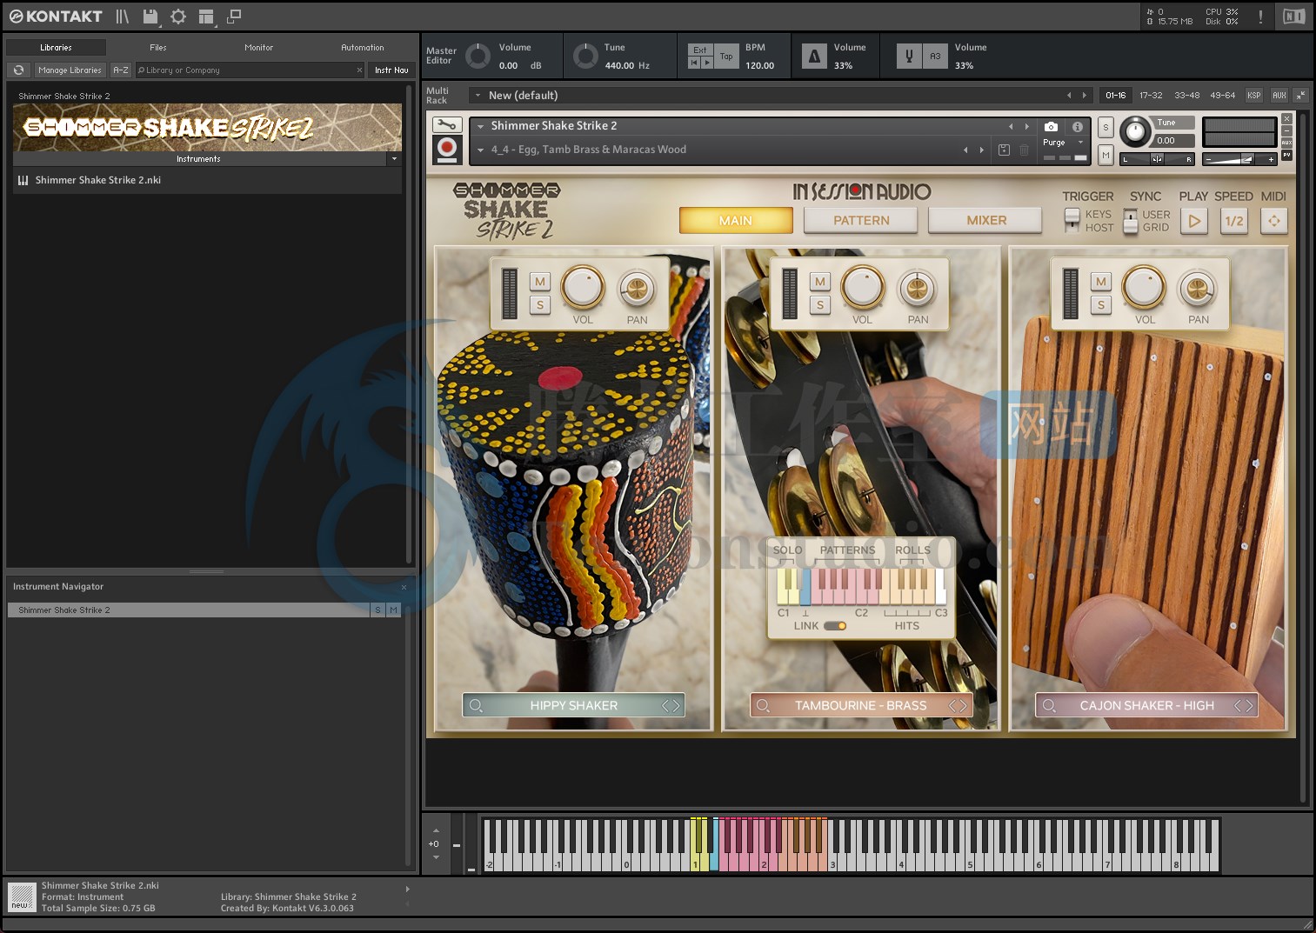
Task: Select the MAIN page tab
Action: (736, 221)
